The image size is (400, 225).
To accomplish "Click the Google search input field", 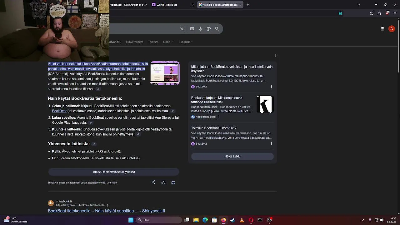I will pyautogui.click(x=144, y=29).
